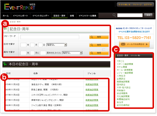Screen dimensions: 157x116
Task: Click the Event Report WEB logo
Action: pyautogui.click(x=20, y=7)
